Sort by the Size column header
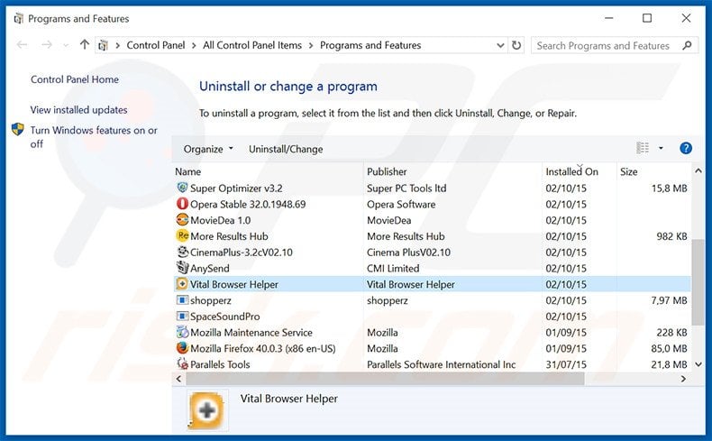Viewport: 712px width, 441px height. click(654, 171)
